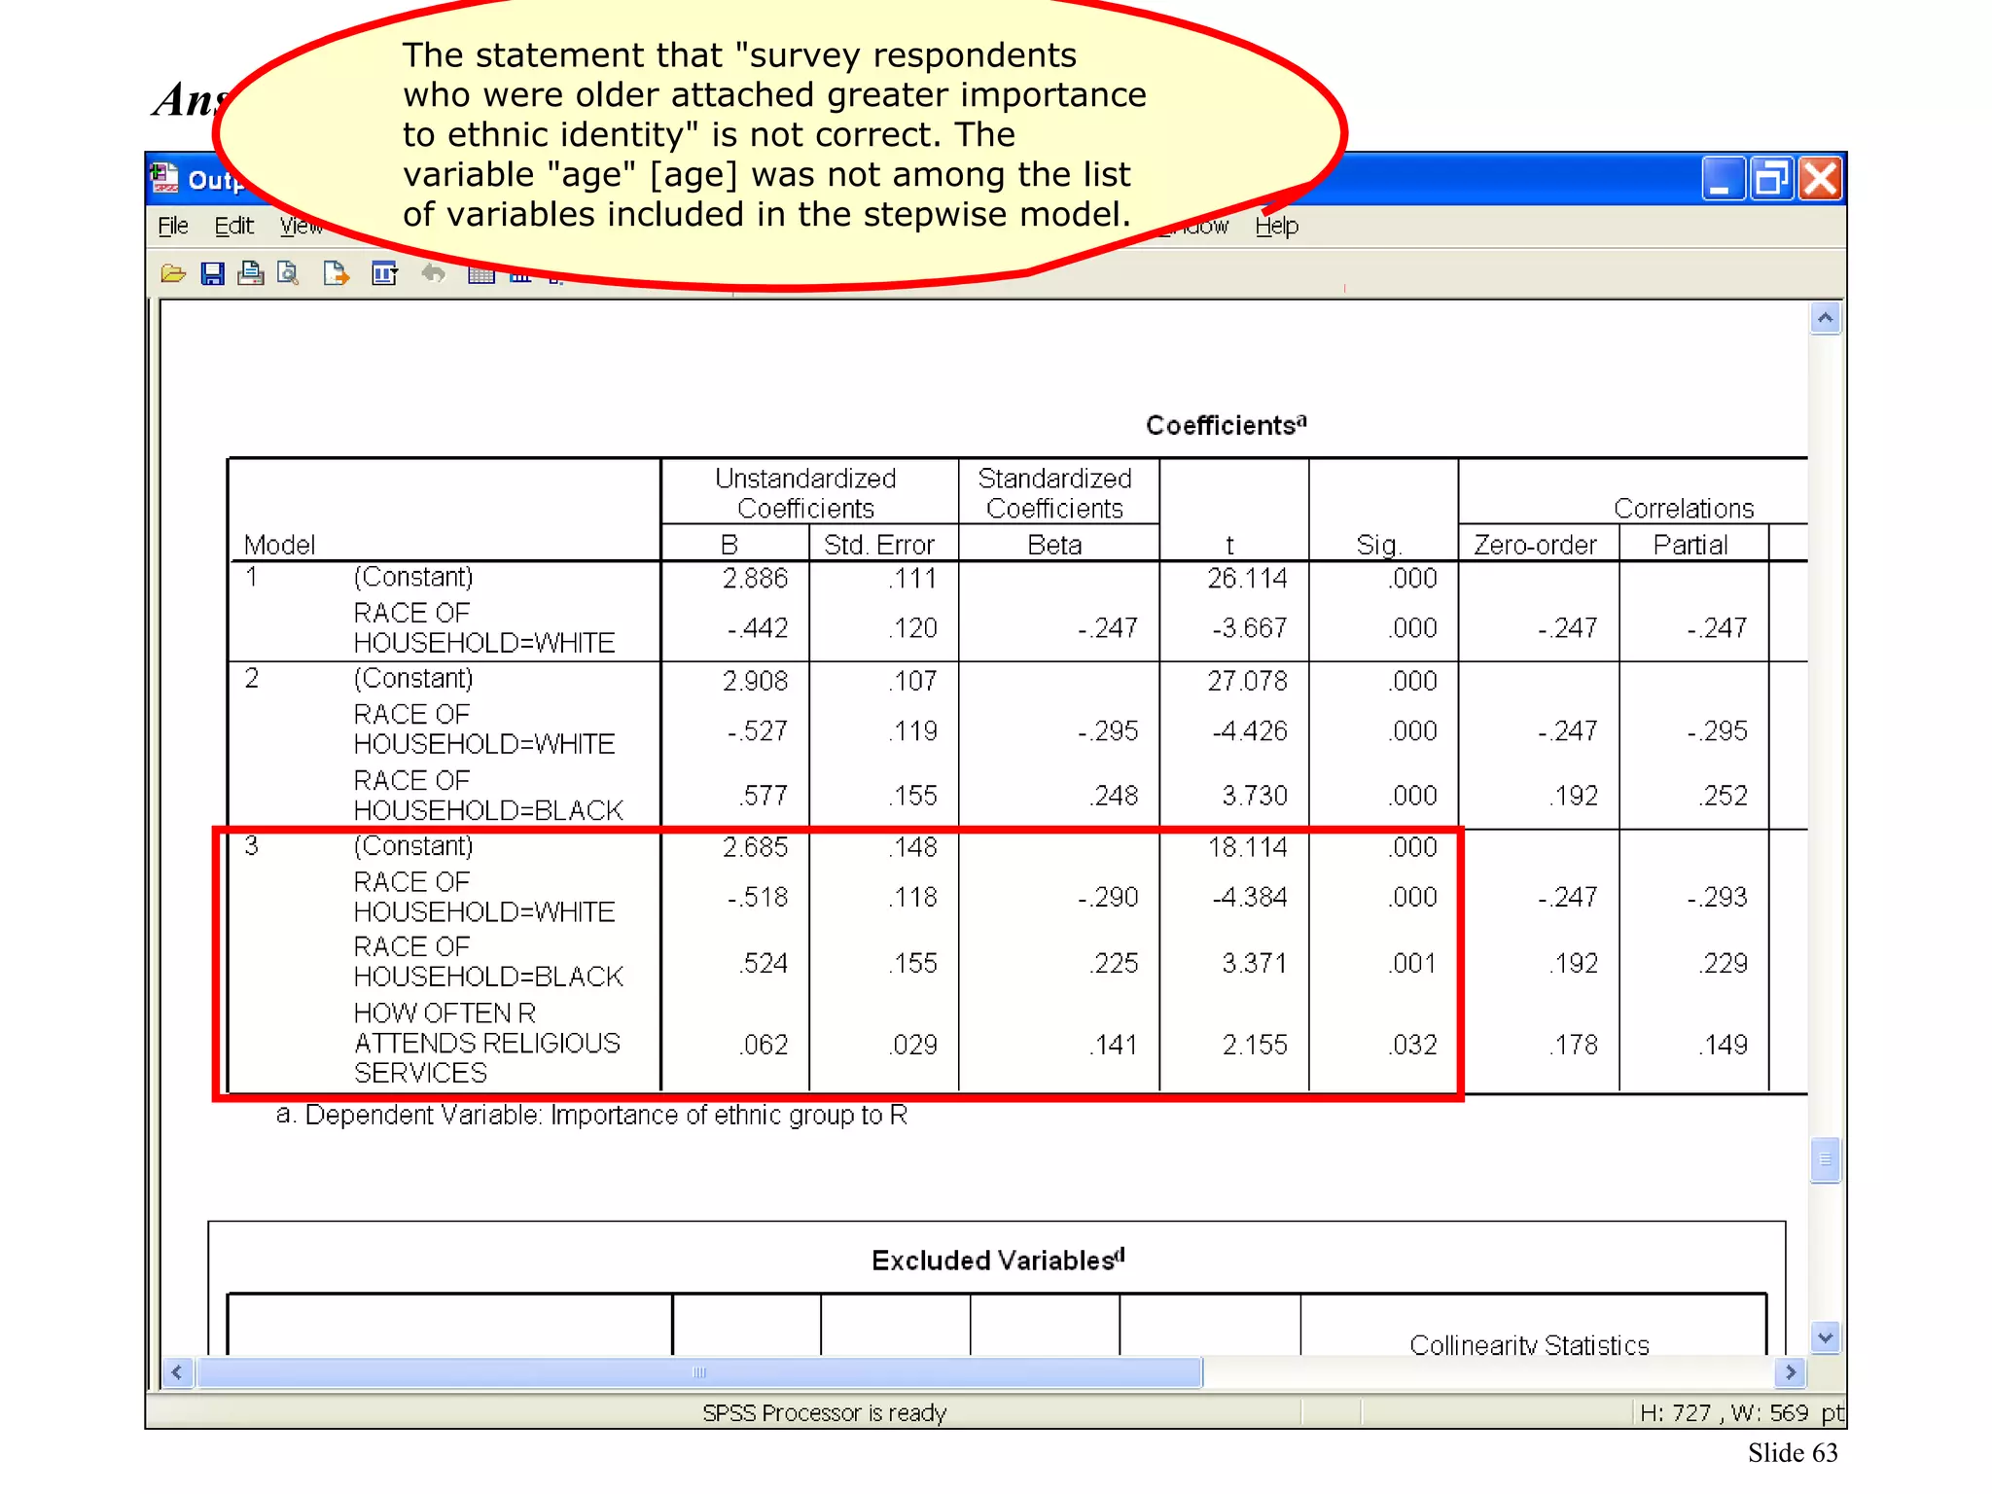Open the Help menu
This screenshot has width=1992, height=1494.
[x=1276, y=226]
